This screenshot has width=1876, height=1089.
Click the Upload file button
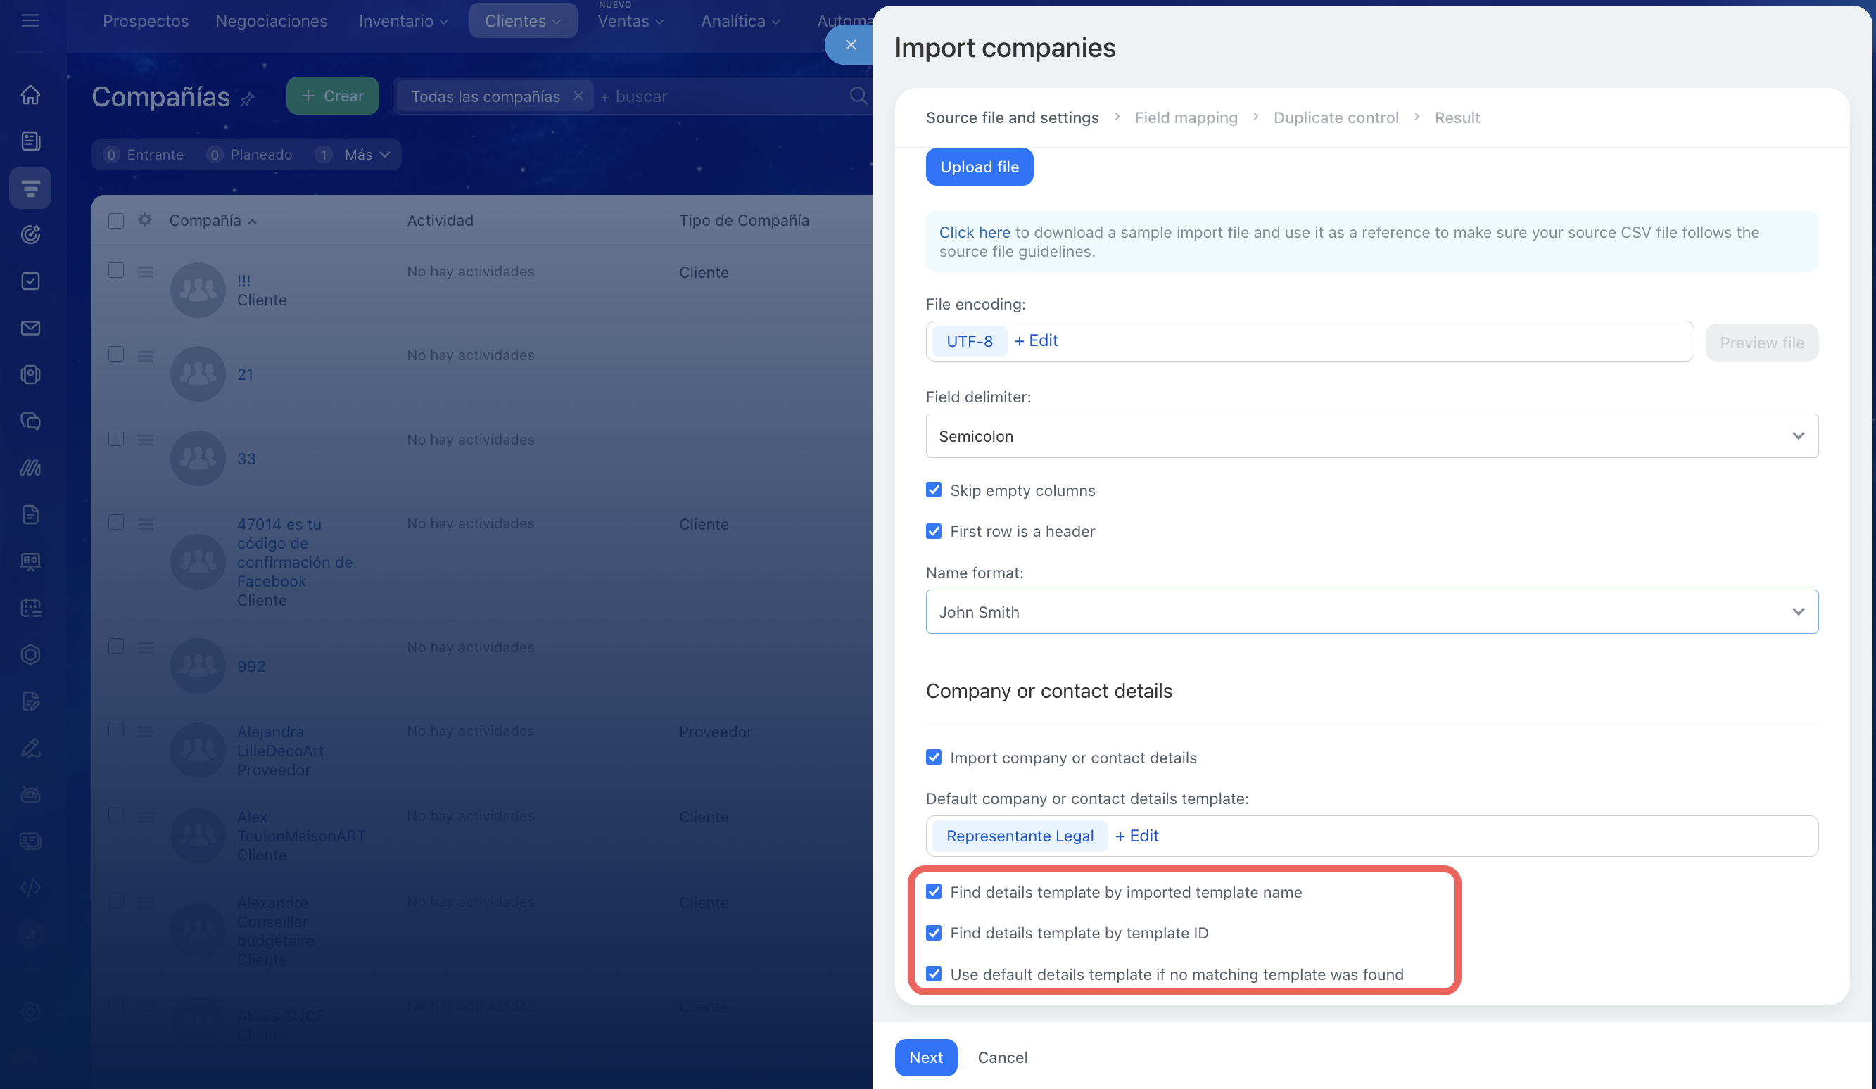(x=979, y=167)
